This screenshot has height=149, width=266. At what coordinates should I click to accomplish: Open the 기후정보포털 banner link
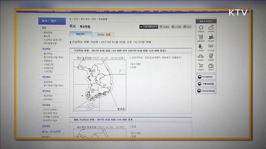pos(206,84)
